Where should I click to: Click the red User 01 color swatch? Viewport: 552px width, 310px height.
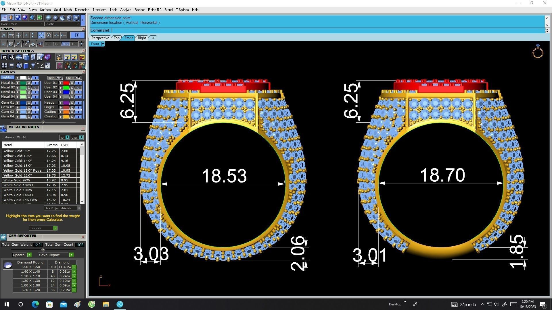coord(66,83)
